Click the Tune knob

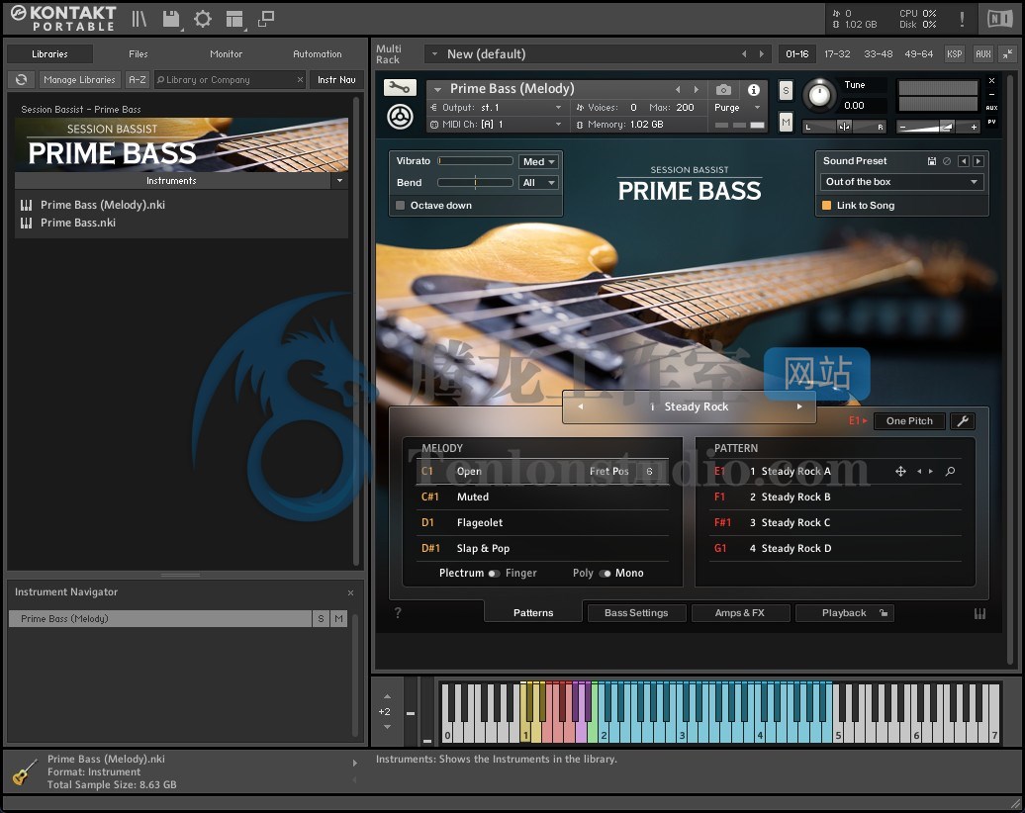(819, 95)
